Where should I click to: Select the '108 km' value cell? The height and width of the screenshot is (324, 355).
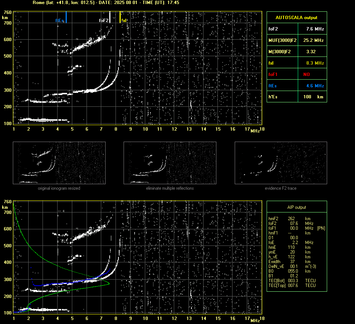point(312,97)
